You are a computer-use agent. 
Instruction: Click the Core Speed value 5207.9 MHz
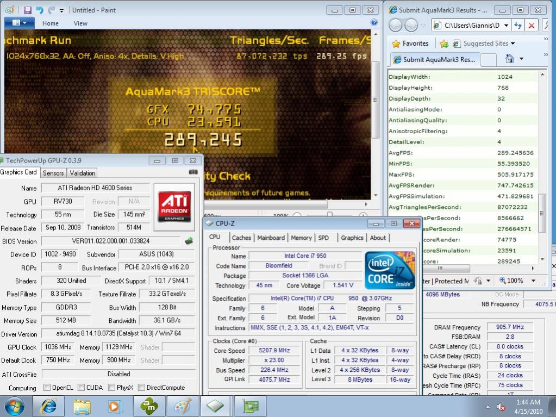(274, 350)
